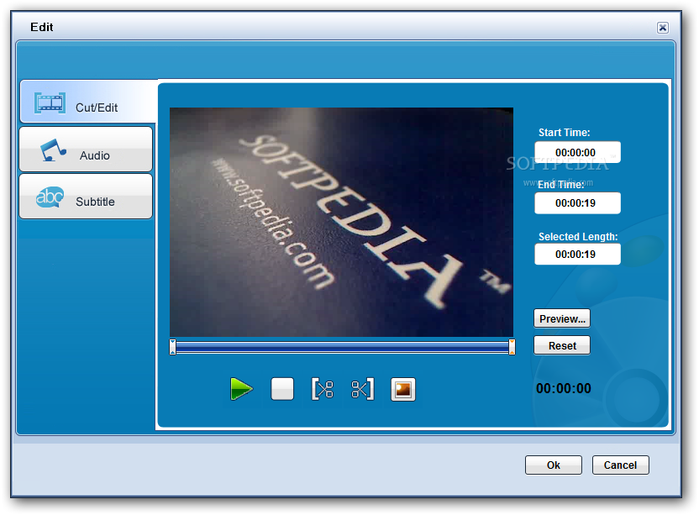
Task: Open the Cut/Edit tab
Action: 87,102
